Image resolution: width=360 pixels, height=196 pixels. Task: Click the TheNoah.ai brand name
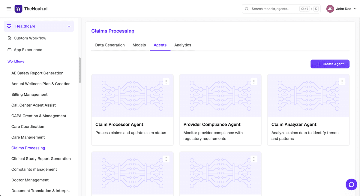click(36, 9)
